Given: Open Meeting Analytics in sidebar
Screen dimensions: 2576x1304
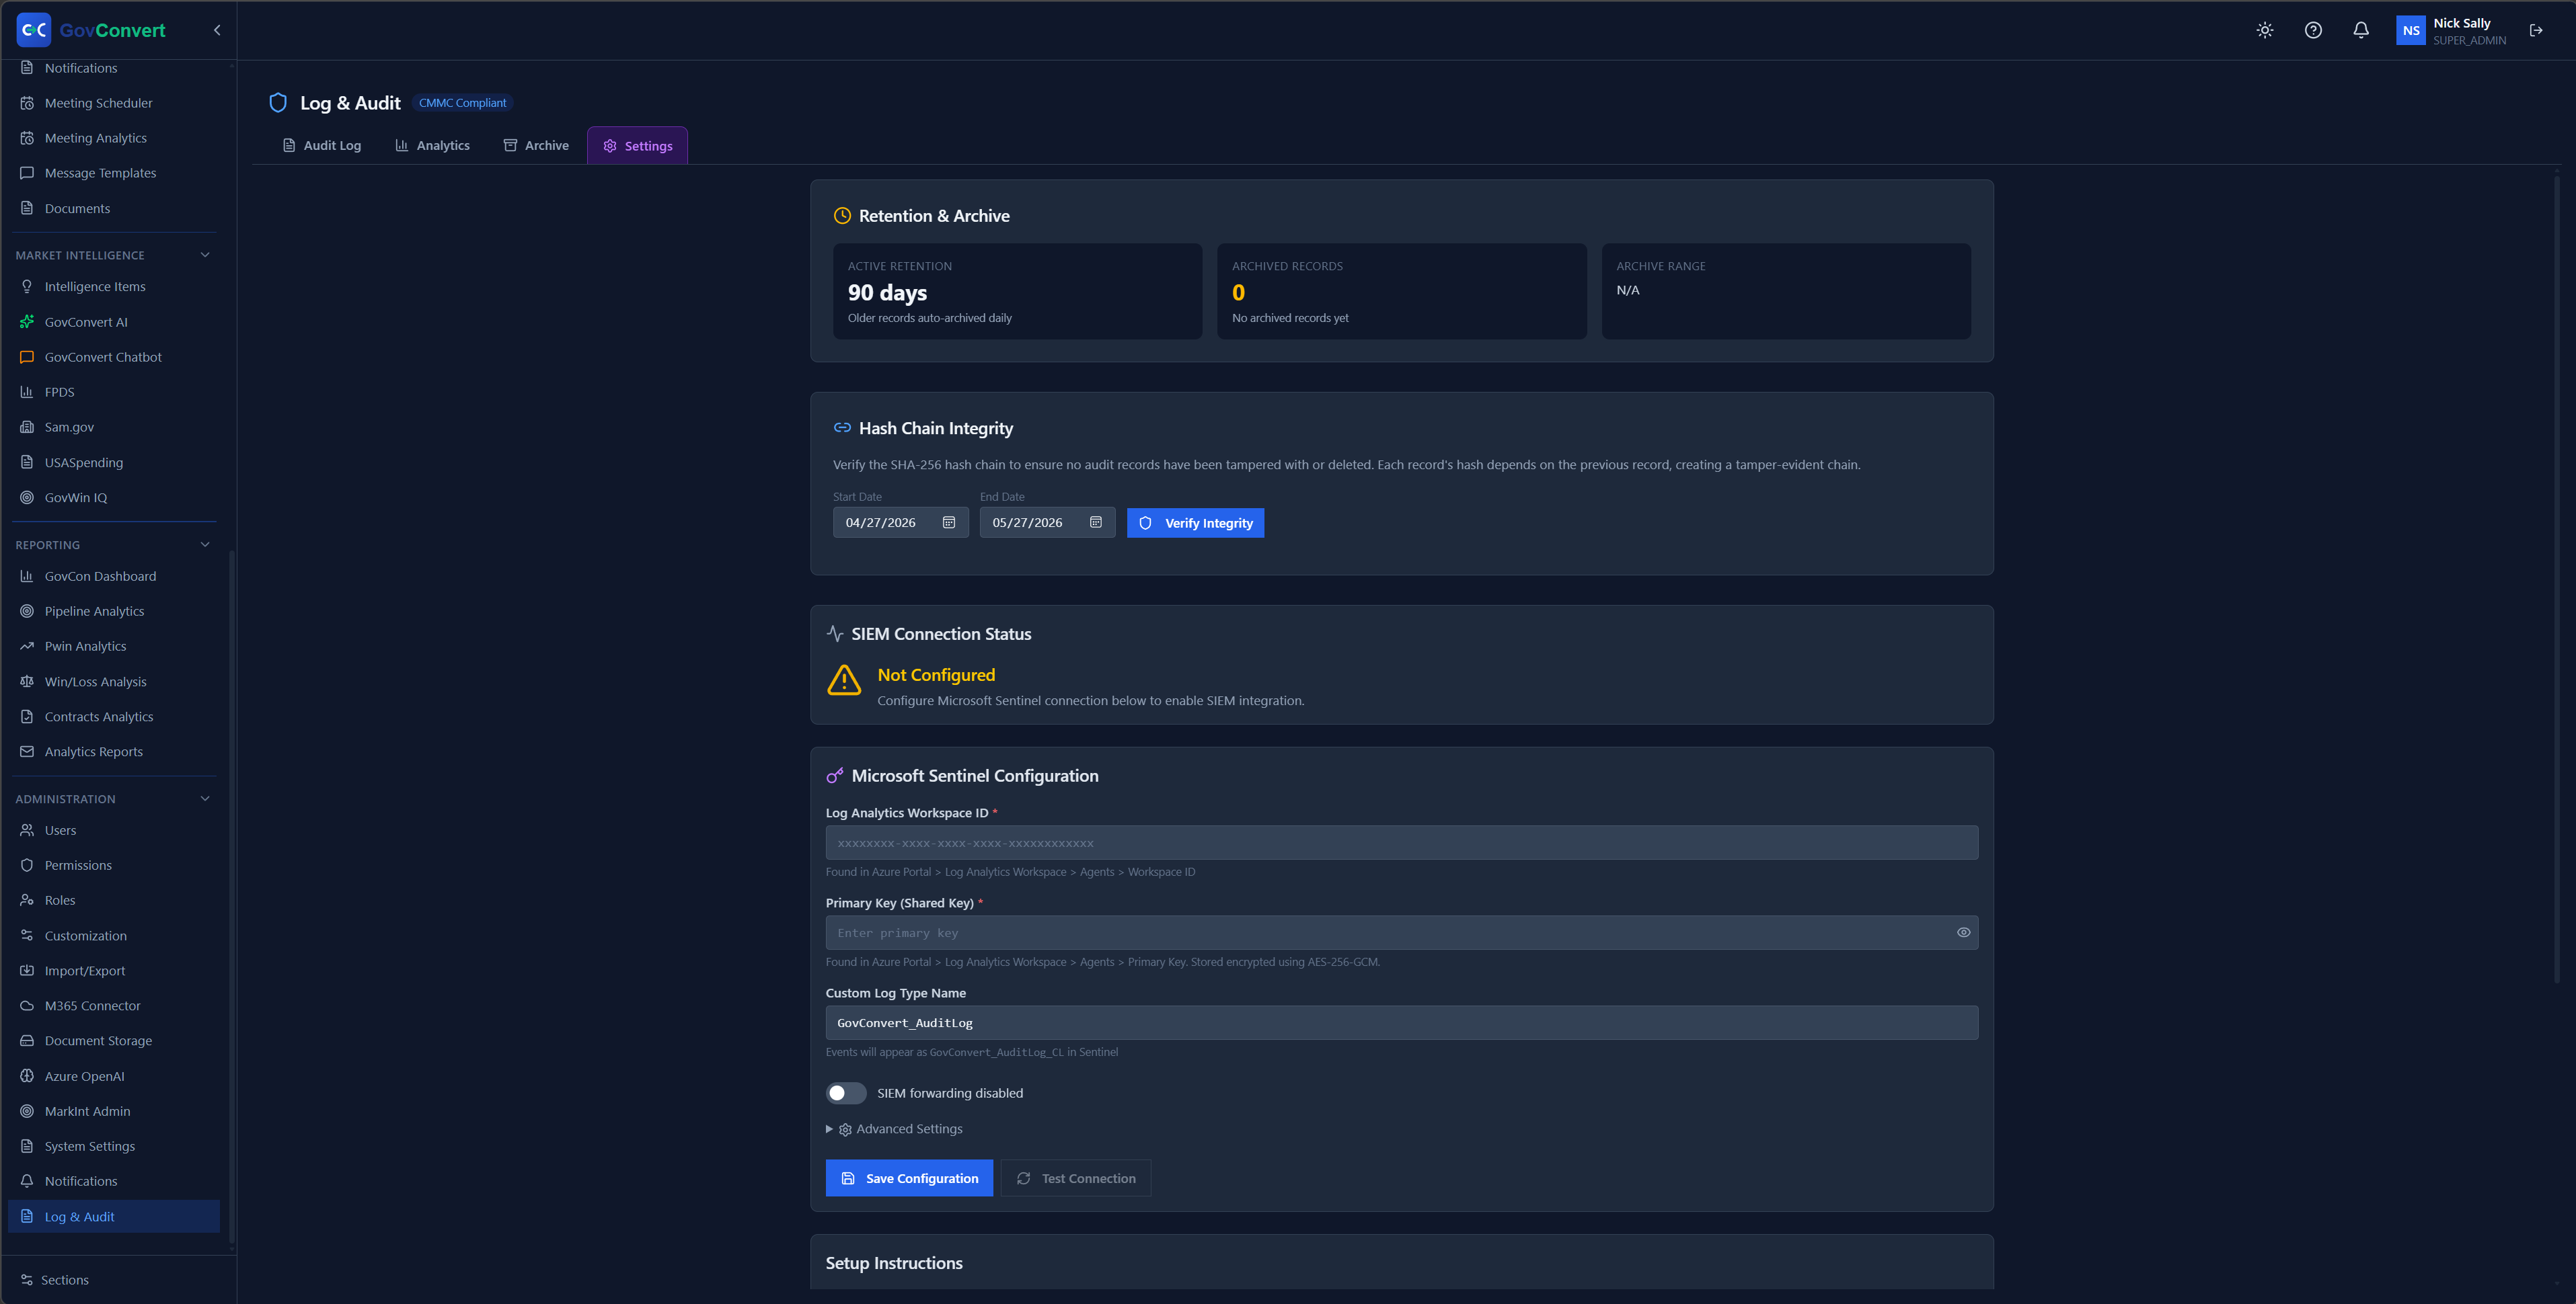Looking at the screenshot, I should coord(114,138).
